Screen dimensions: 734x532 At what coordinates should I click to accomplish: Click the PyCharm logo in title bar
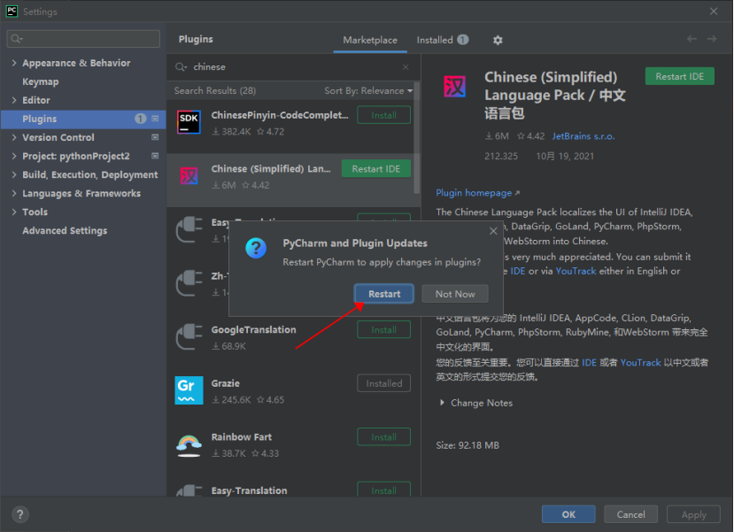click(x=12, y=12)
